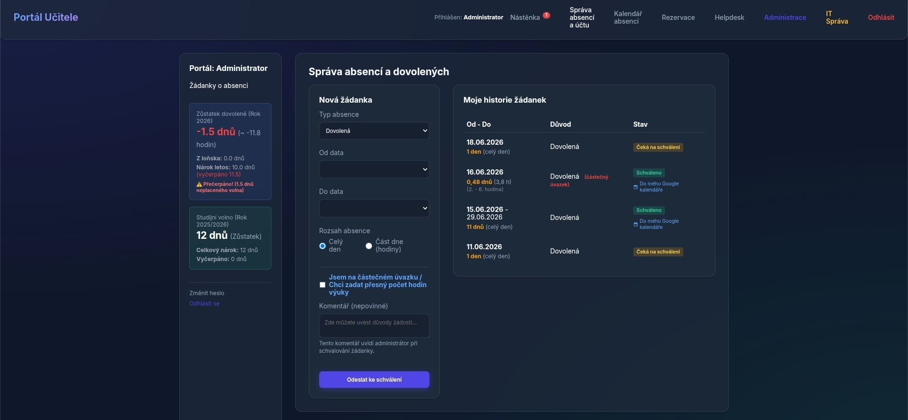The height and width of the screenshot is (420, 908).
Task: Open the Administrace section
Action: pyautogui.click(x=785, y=17)
